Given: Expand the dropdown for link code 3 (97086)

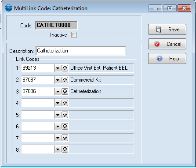Looking at the screenshot, I should 58,92.
